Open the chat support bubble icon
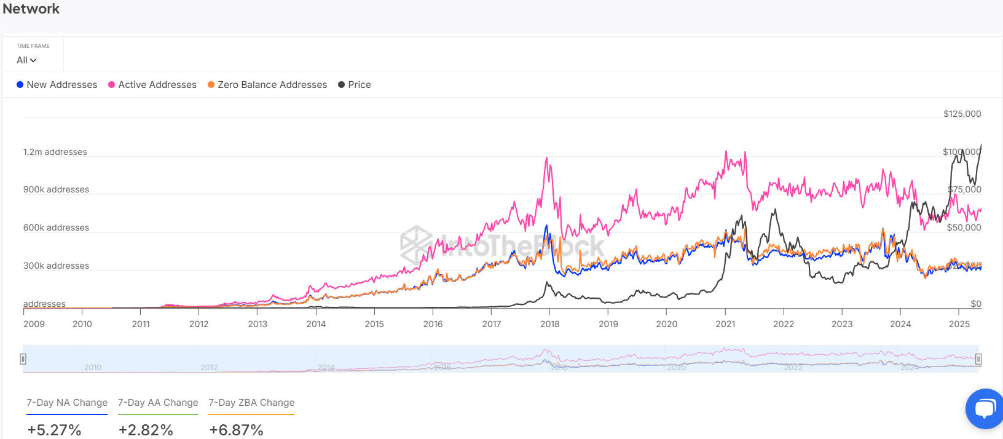 pos(985,408)
